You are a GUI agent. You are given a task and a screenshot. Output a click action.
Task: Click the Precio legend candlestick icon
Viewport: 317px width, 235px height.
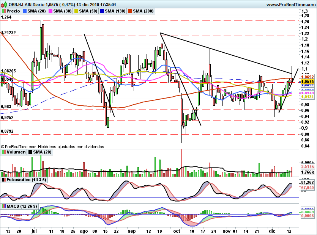pos(4,11)
